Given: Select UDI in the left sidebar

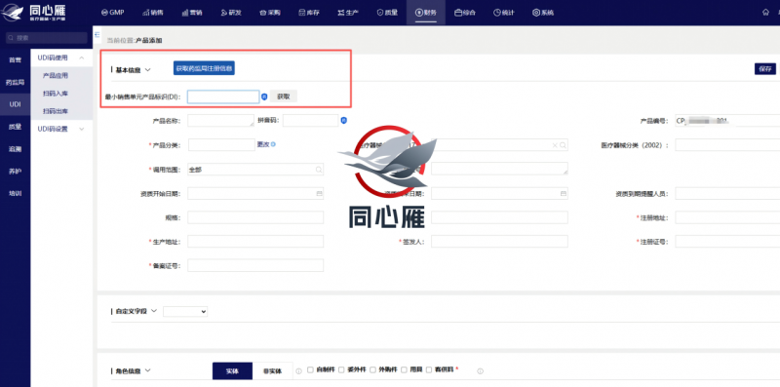Looking at the screenshot, I should [x=16, y=104].
